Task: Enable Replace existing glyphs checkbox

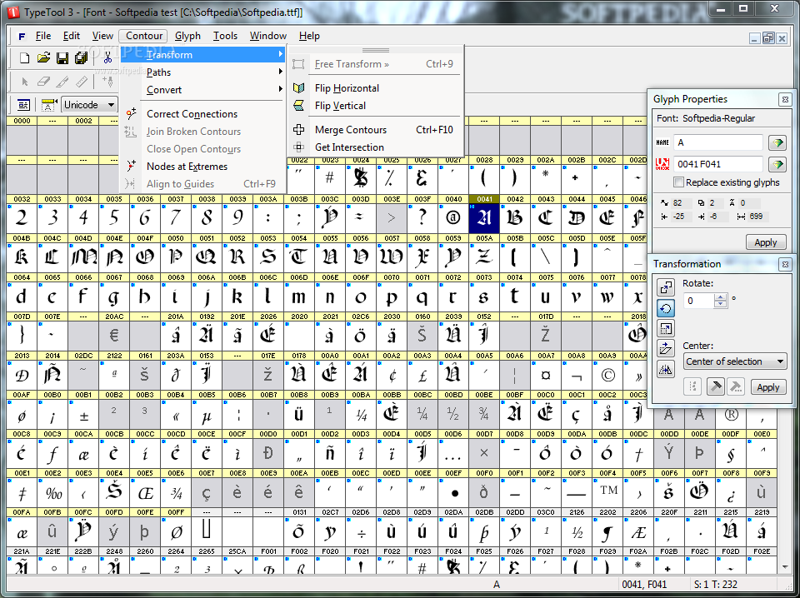Action: point(678,182)
